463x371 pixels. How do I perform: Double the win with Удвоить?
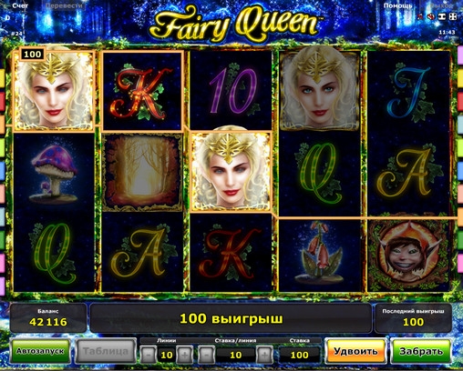click(x=355, y=351)
